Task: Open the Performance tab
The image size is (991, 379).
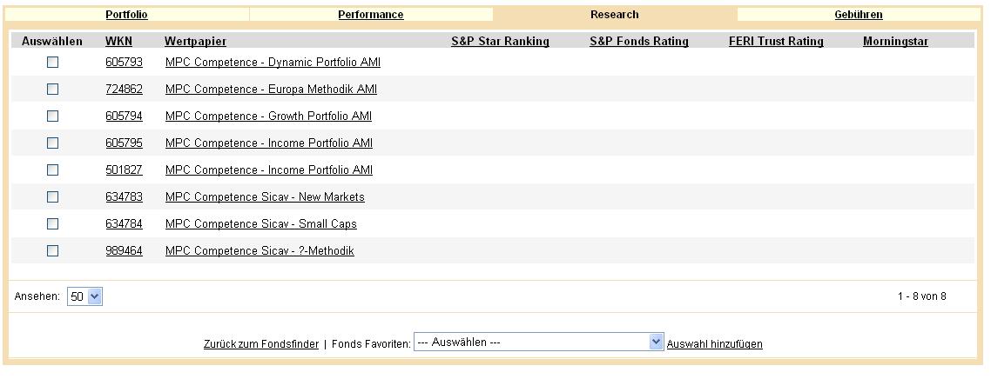Action: pyautogui.click(x=370, y=15)
